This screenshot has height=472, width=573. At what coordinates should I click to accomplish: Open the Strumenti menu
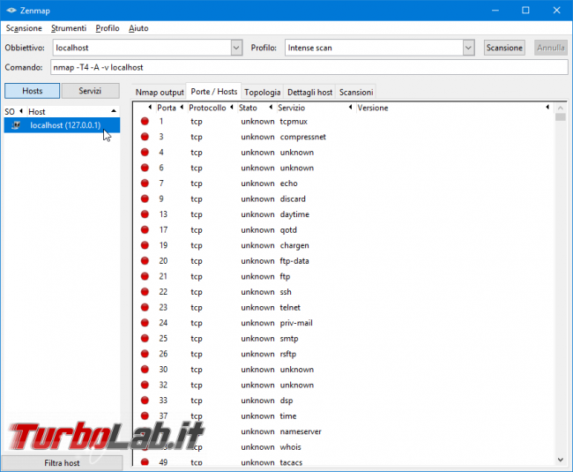pyautogui.click(x=69, y=28)
